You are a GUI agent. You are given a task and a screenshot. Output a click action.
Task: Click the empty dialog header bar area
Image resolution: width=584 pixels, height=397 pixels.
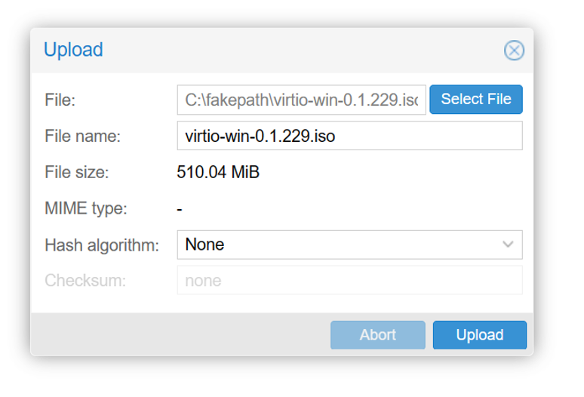click(298, 51)
